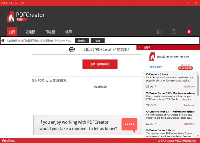Maximize the PDFCreator window

[x=188, y=3]
